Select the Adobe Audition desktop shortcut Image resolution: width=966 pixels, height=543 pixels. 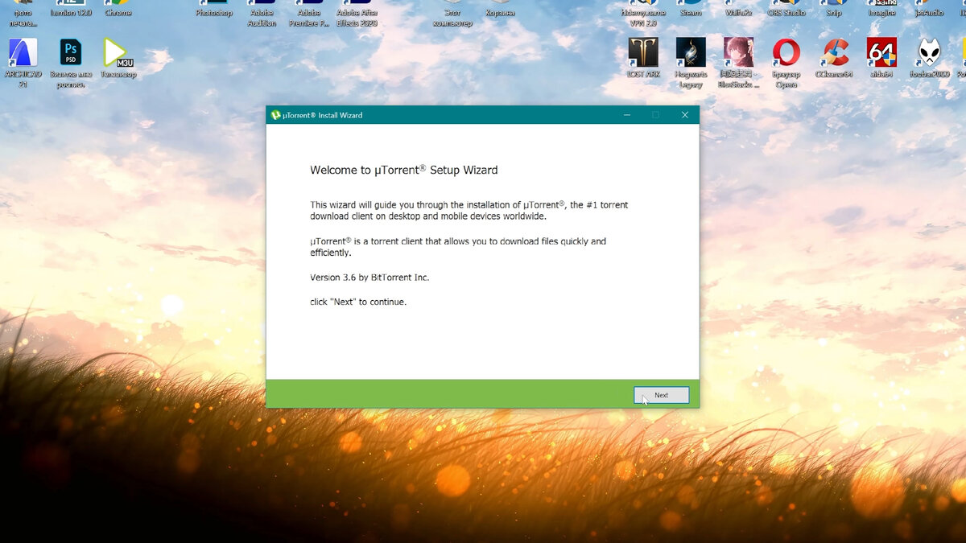click(x=262, y=13)
